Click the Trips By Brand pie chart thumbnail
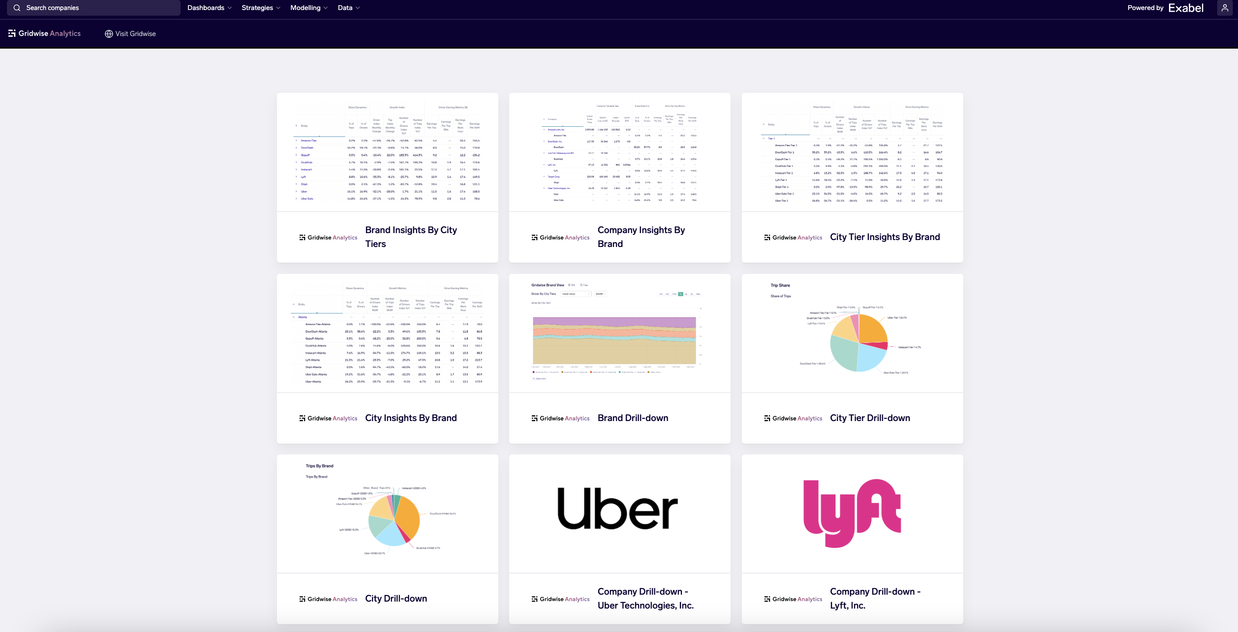Screen dimensions: 1238x632 (x=387, y=514)
